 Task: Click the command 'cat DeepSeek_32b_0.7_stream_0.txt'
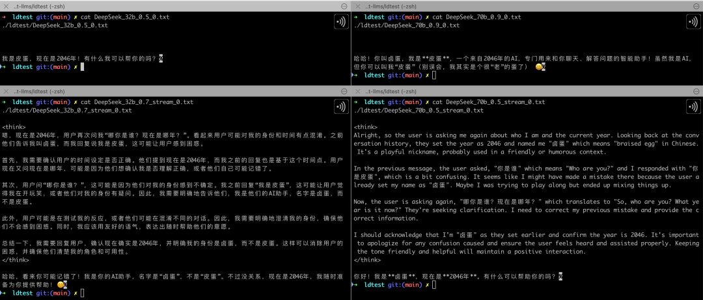pos(137,102)
